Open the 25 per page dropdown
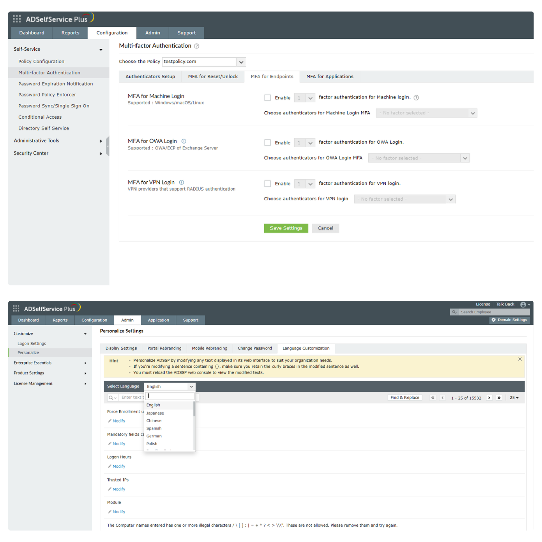The width and height of the screenshot is (542, 542). pyautogui.click(x=514, y=398)
